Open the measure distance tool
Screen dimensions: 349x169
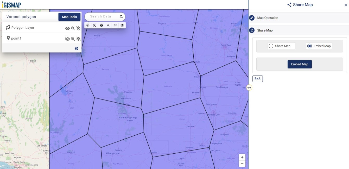[115, 25]
